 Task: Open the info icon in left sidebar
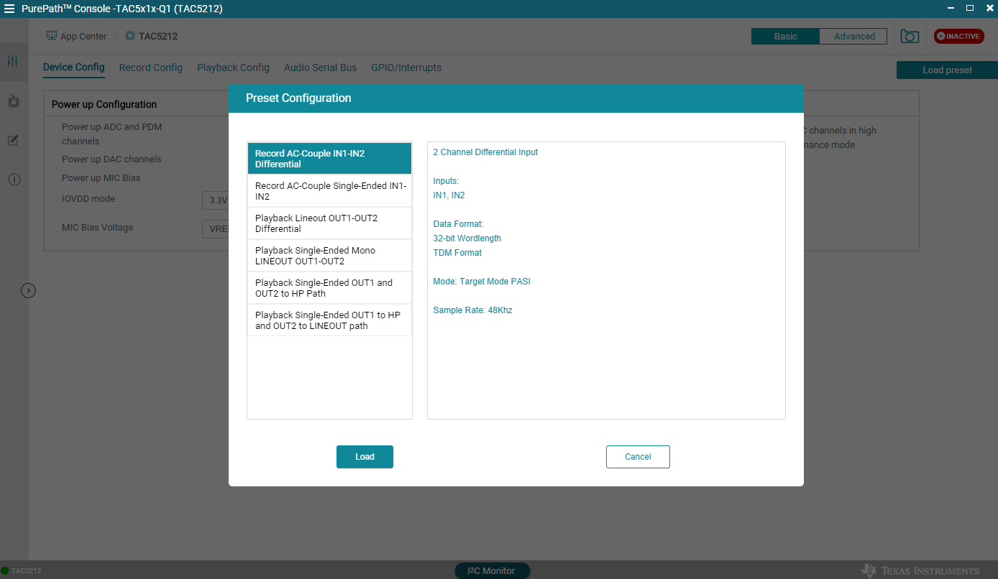pos(13,180)
